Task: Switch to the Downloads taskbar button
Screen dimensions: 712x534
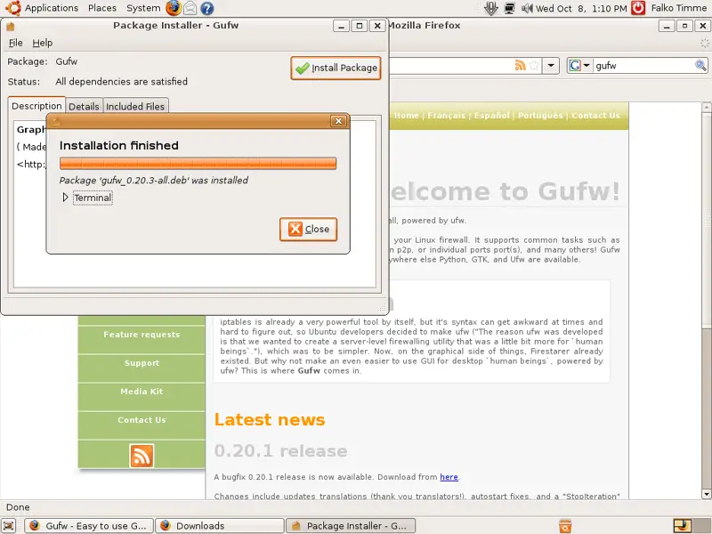Action: pos(220,526)
